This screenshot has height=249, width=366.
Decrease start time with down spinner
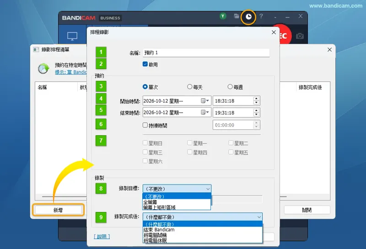256,103
